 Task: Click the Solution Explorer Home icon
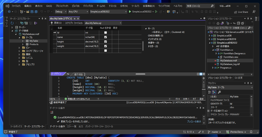pos(218,23)
